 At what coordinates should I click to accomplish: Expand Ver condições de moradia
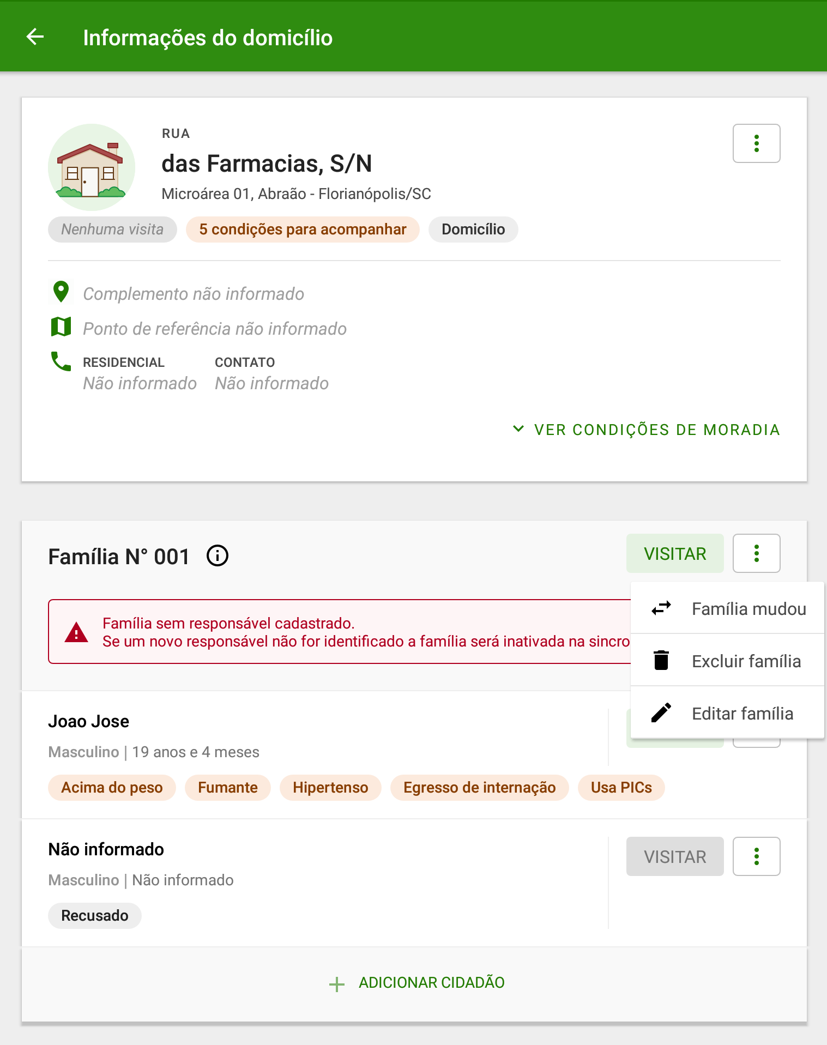[646, 430]
